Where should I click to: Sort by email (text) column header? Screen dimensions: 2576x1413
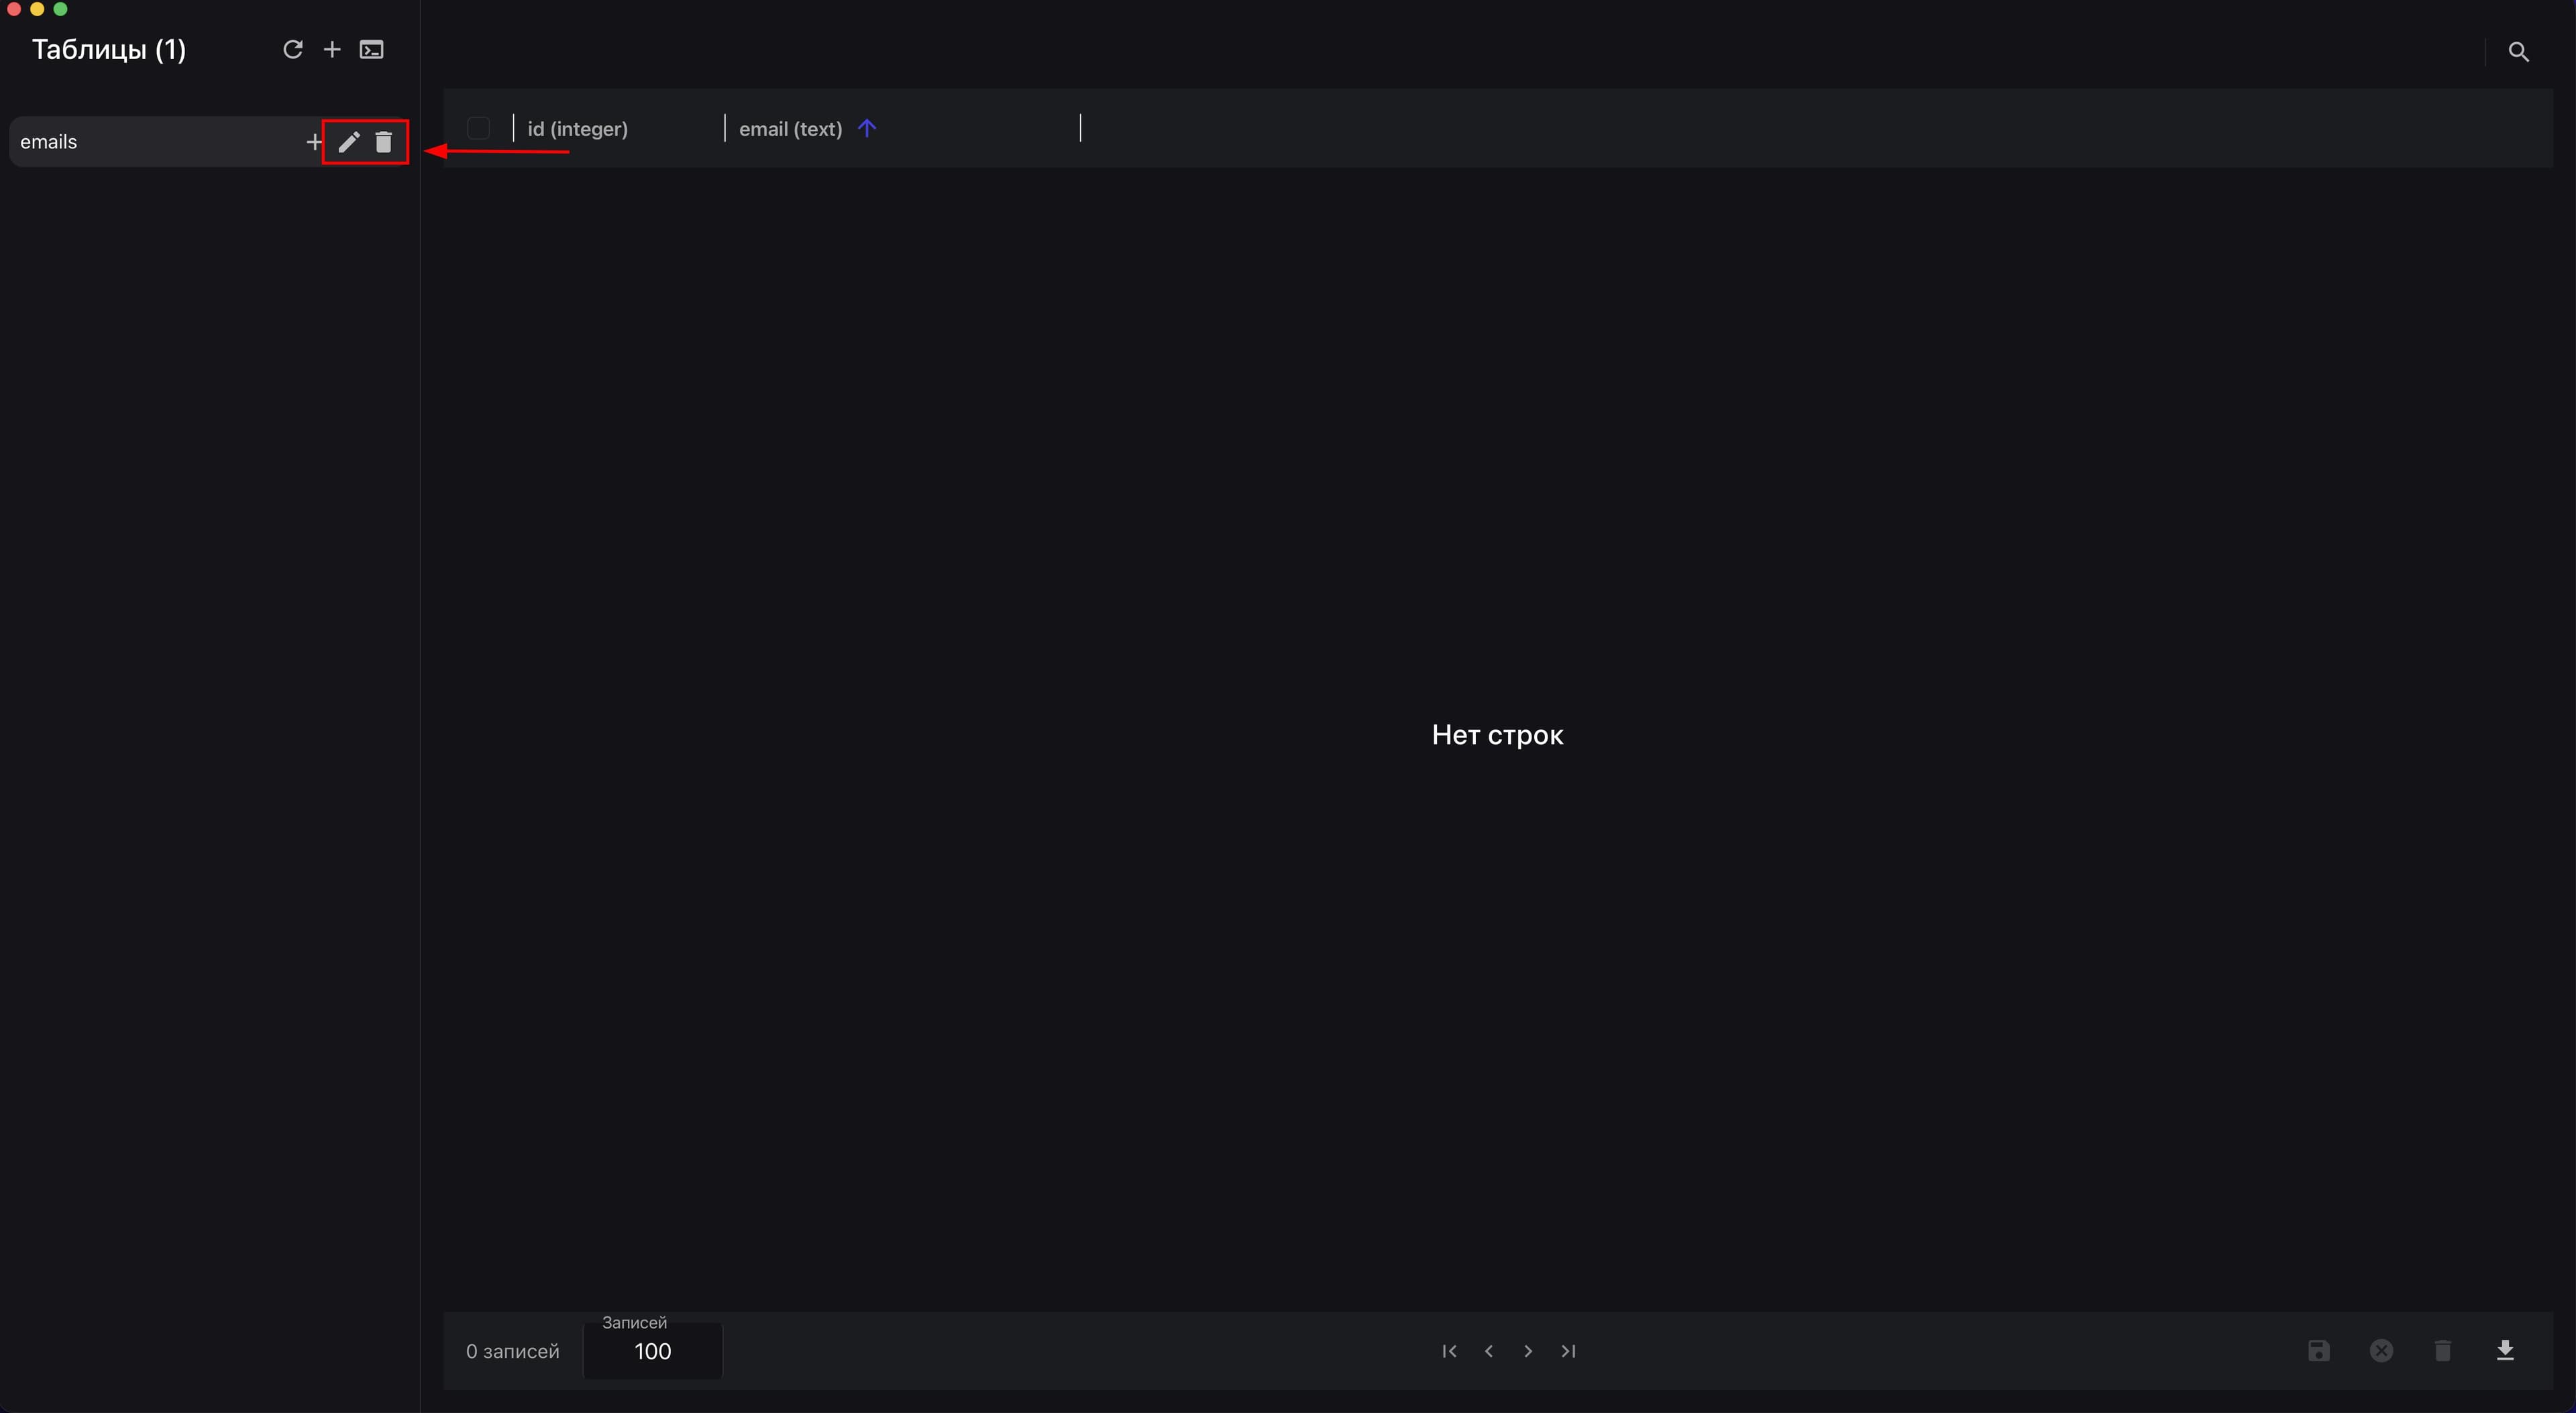[x=790, y=129]
